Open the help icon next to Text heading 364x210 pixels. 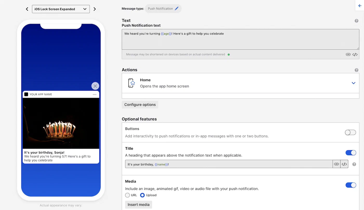click(356, 21)
